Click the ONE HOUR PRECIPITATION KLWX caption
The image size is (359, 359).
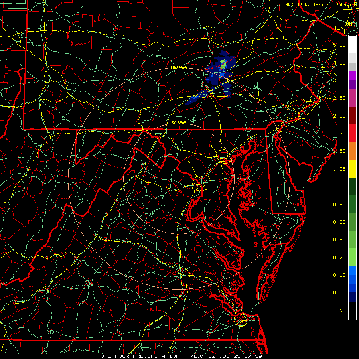[x=181, y=356]
